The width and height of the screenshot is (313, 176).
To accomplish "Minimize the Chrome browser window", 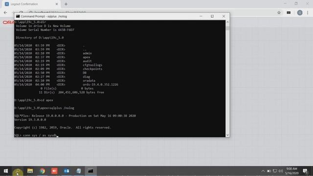I will click(x=285, y=3).
